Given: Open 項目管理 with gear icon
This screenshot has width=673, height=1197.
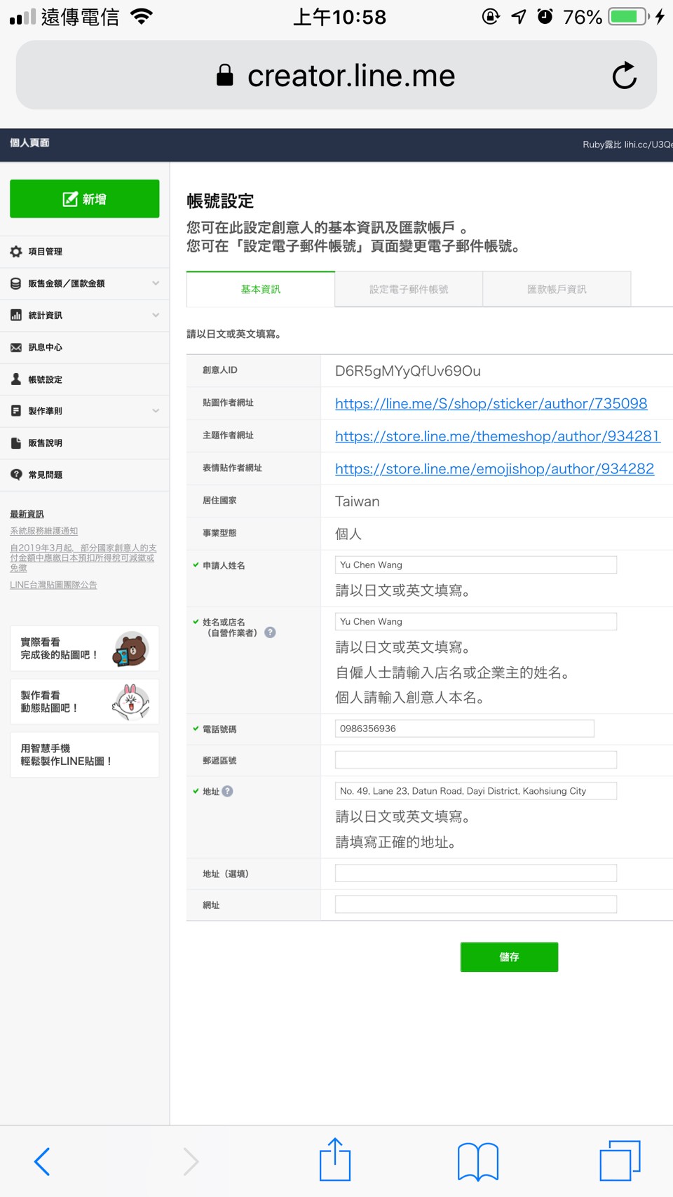Looking at the screenshot, I should 46,252.
